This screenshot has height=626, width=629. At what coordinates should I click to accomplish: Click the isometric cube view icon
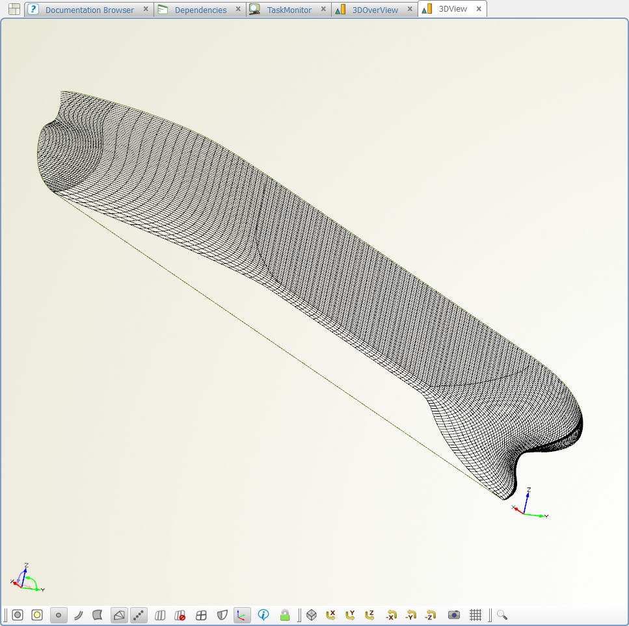[x=312, y=615]
